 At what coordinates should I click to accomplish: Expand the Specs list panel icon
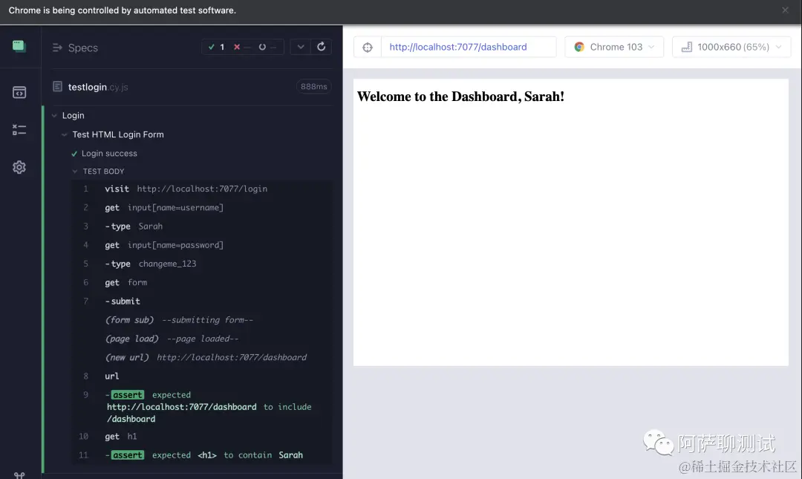(56, 48)
